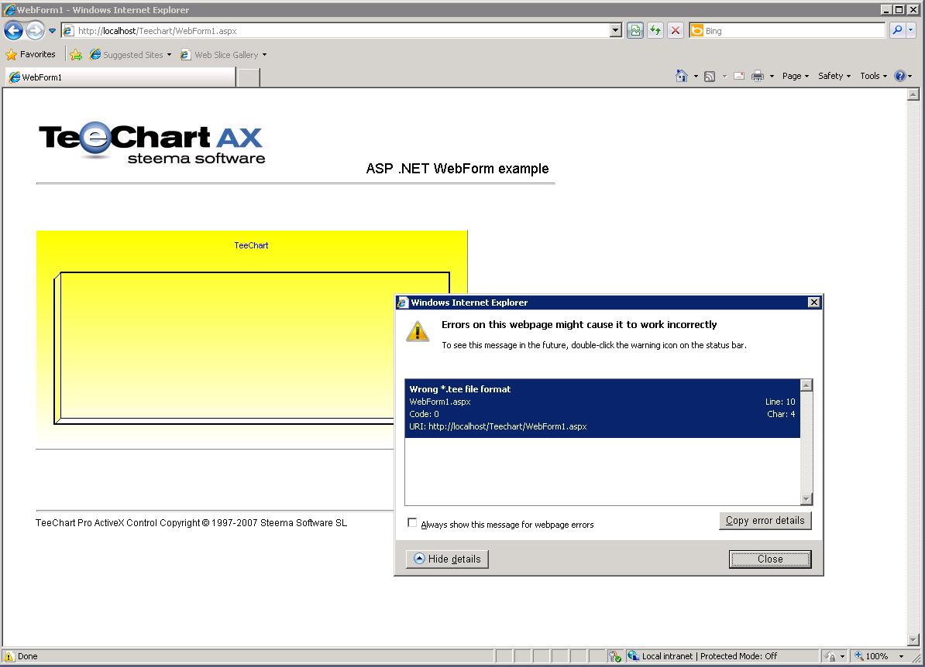Toggle the Compatibility View icon
Image resolution: width=925 pixels, height=667 pixels.
[634, 31]
